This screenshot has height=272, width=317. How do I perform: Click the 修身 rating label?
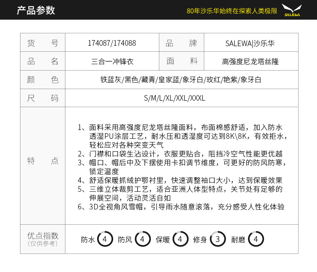(200, 240)
